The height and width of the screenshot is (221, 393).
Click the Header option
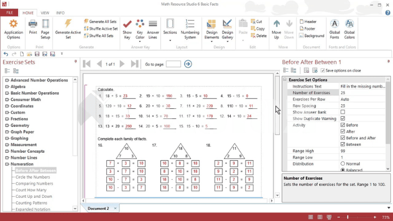(308, 21)
